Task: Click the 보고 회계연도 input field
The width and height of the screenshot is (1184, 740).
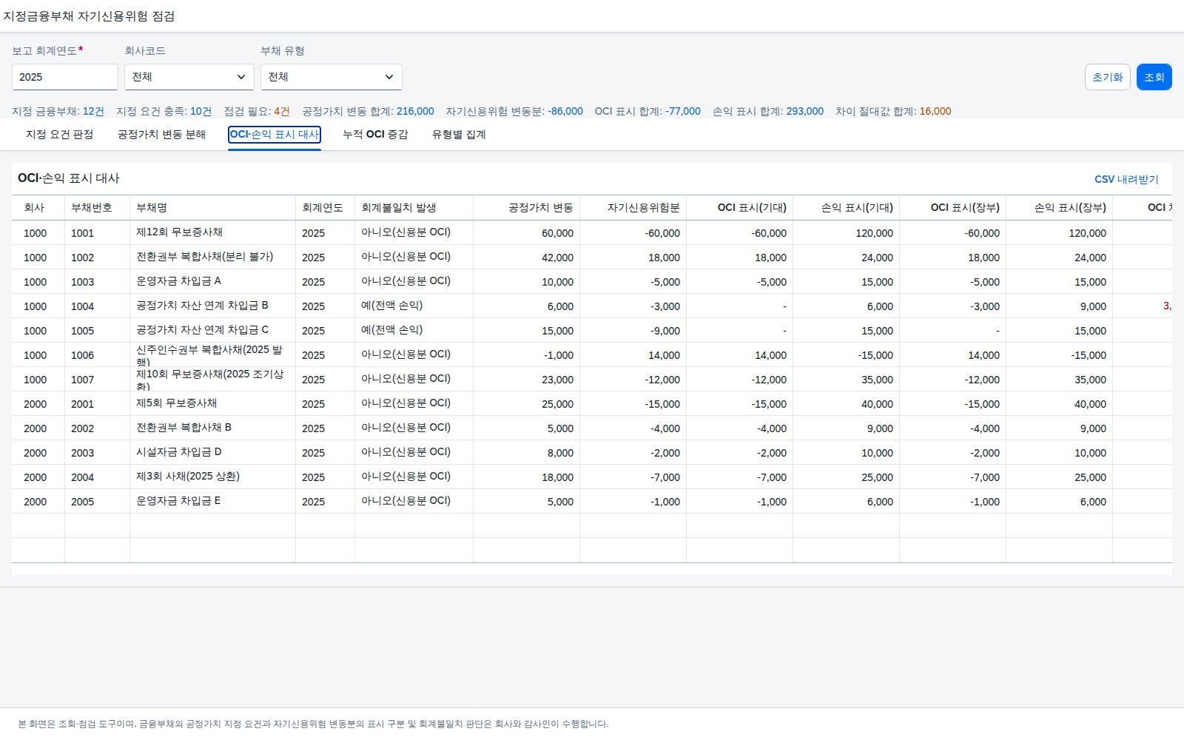Action: (x=65, y=77)
